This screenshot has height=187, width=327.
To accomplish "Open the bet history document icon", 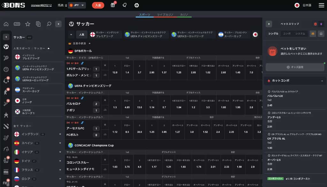I will 38,24.
